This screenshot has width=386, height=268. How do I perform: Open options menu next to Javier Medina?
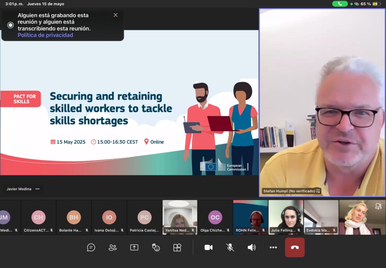tap(37, 189)
